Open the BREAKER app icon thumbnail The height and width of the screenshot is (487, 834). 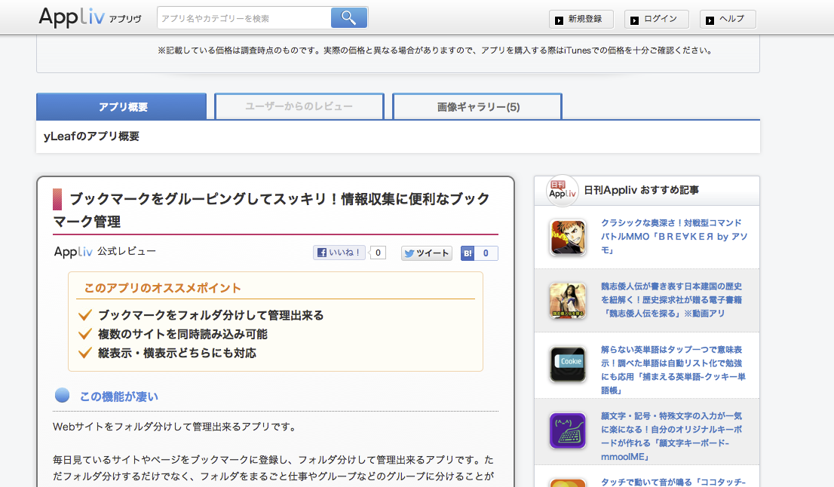point(568,237)
